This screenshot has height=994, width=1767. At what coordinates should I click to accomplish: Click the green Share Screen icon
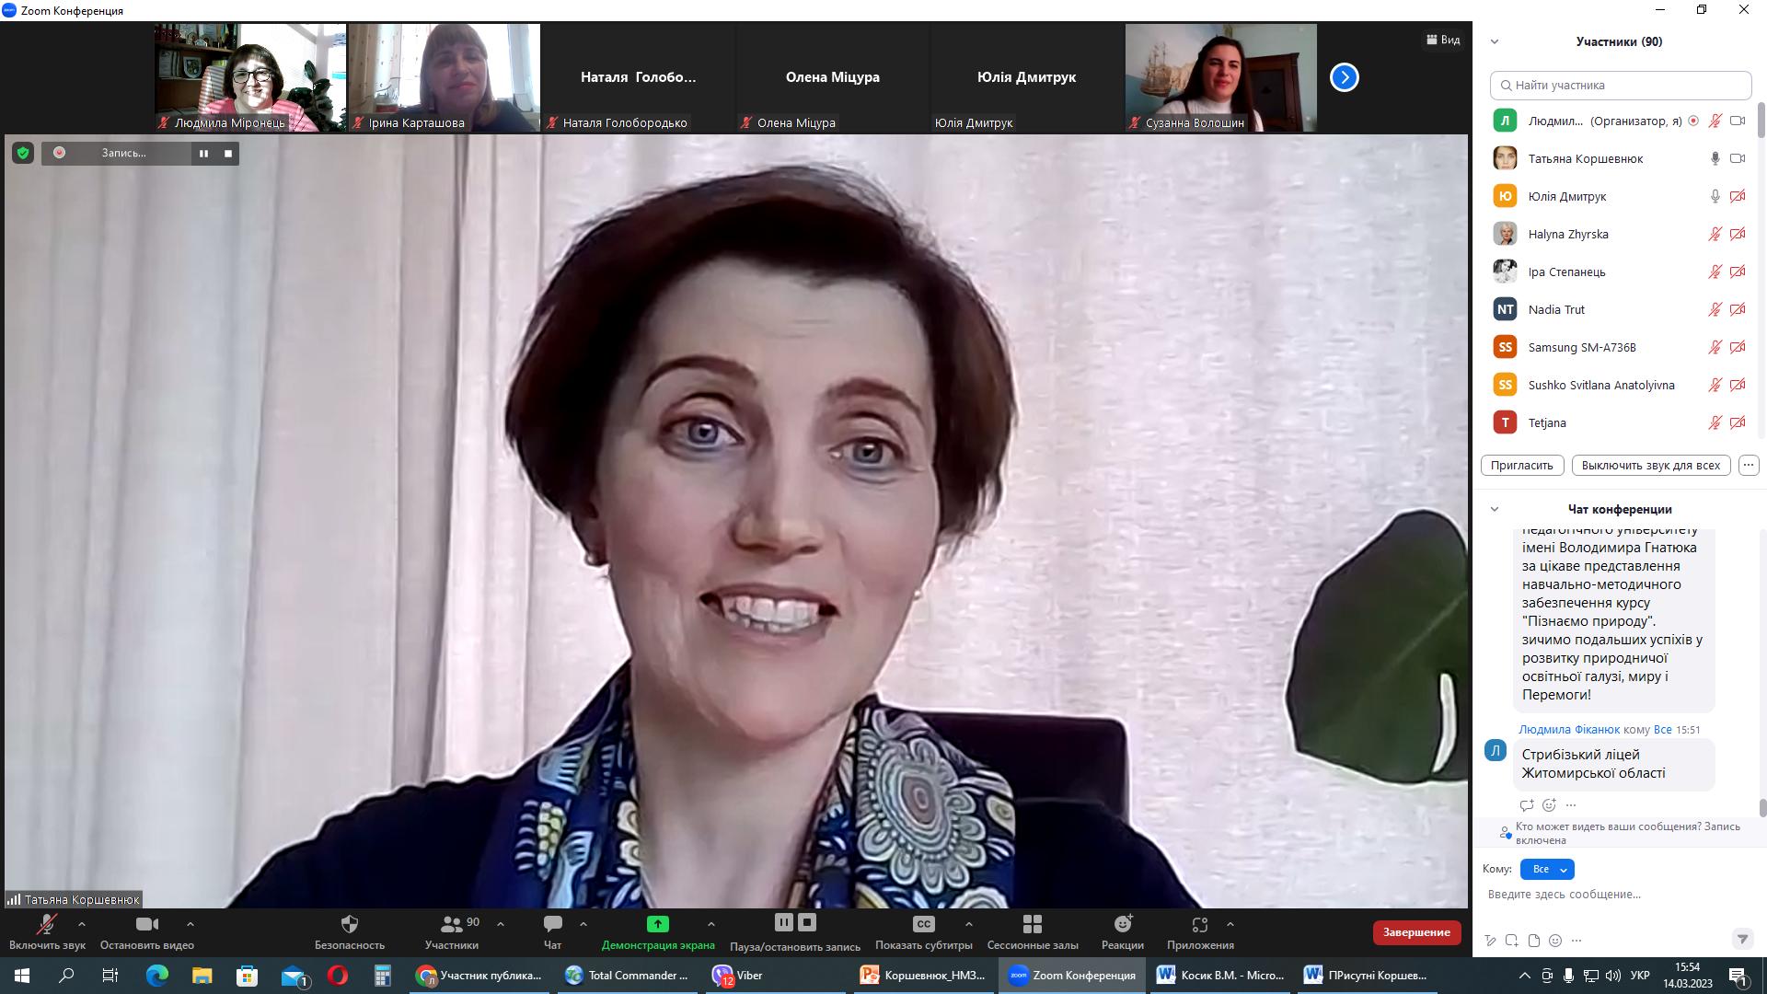pos(657,924)
